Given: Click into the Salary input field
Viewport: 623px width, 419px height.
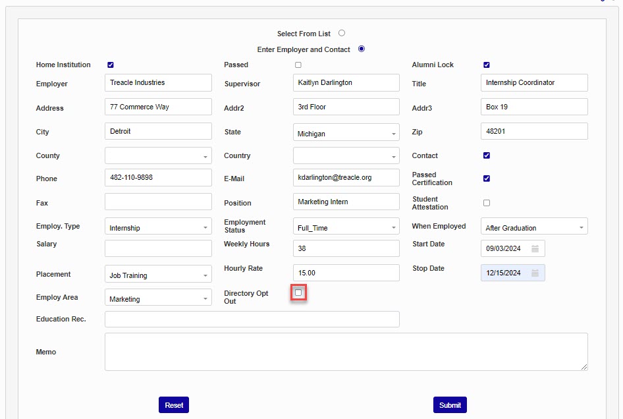Looking at the screenshot, I should tap(158, 248).
